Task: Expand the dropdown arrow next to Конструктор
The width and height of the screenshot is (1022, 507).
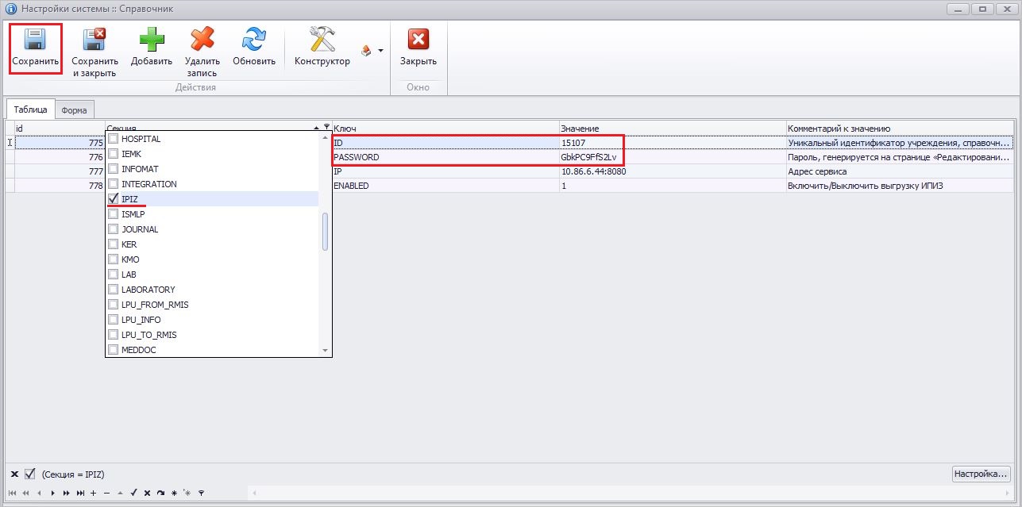Action: [380, 51]
